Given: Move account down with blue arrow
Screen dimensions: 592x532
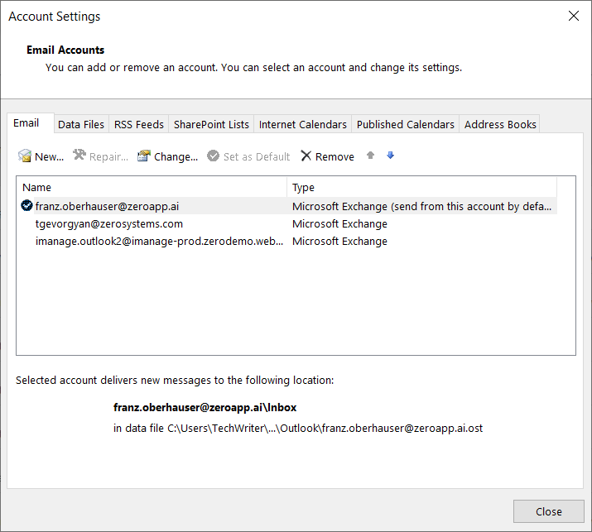Looking at the screenshot, I should [x=390, y=155].
